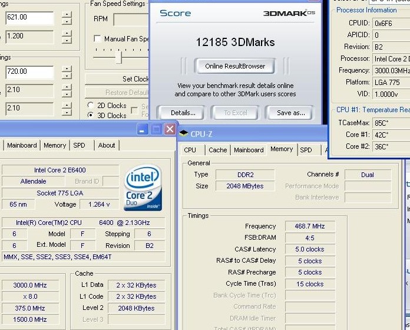Click the Core #1 42C temperature reading
The height and width of the screenshot is (330, 410).
(391, 135)
